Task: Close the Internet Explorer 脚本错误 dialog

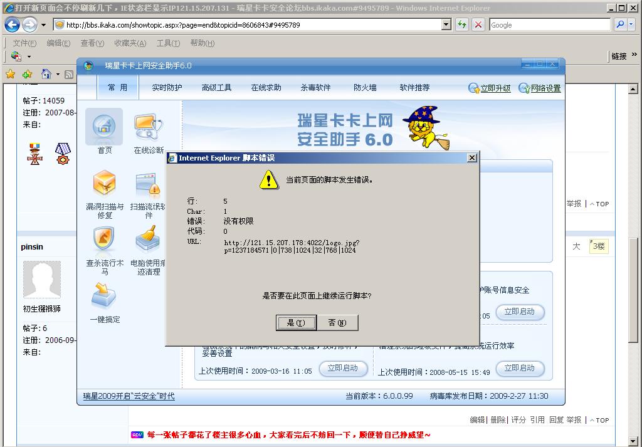Action: pos(472,157)
